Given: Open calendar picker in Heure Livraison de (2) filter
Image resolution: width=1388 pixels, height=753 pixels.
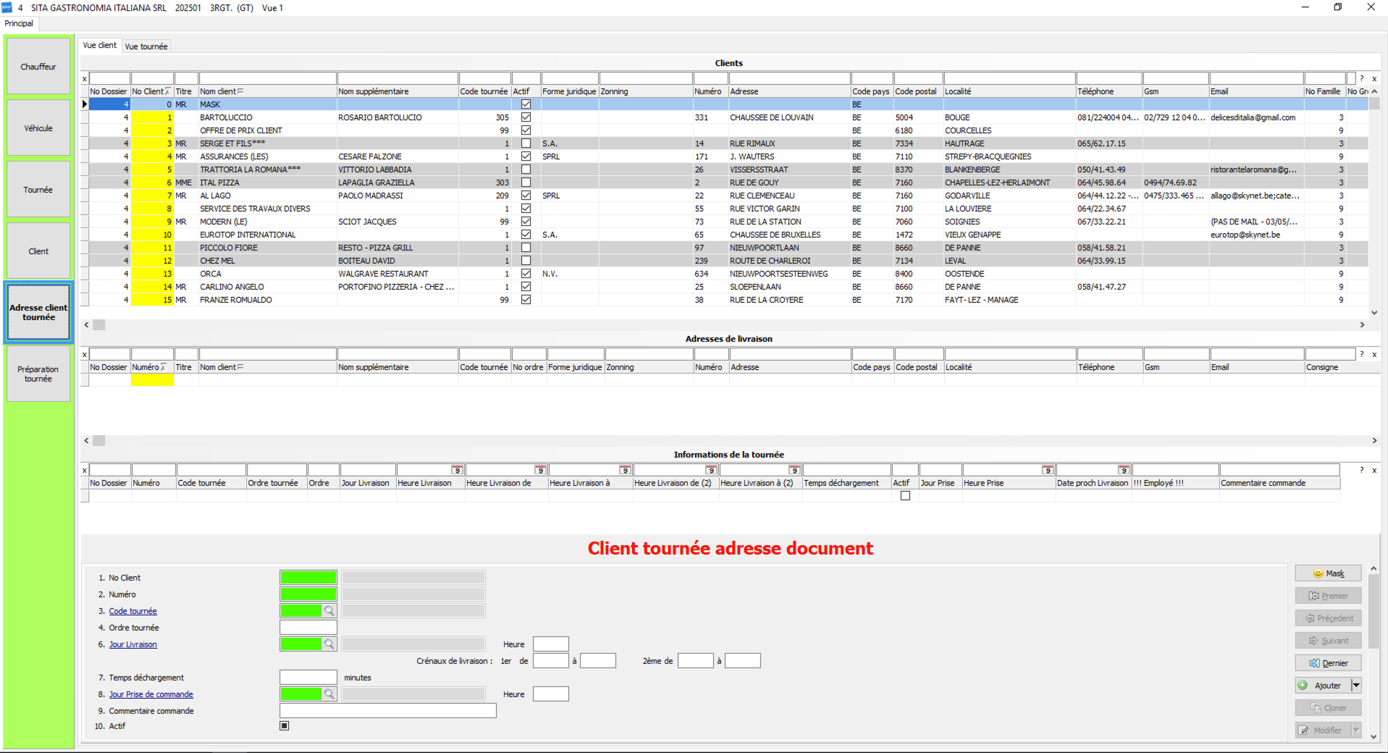Looking at the screenshot, I should [711, 471].
